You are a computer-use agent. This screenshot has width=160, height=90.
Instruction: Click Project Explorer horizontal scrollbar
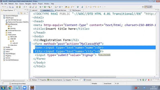click(14, 80)
